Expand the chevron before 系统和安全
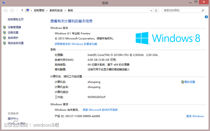The height and width of the screenshot is (131, 210). pos(47,10)
